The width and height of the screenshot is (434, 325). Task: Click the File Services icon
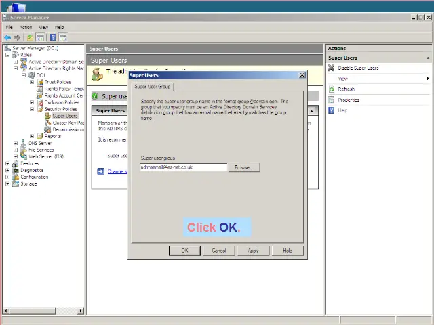coord(24,150)
